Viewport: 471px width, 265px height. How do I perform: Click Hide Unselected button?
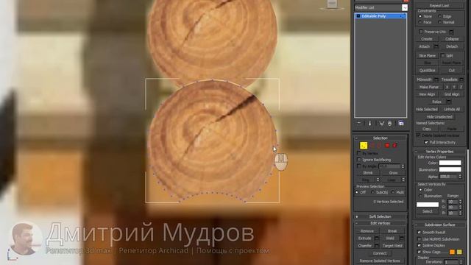click(439, 116)
